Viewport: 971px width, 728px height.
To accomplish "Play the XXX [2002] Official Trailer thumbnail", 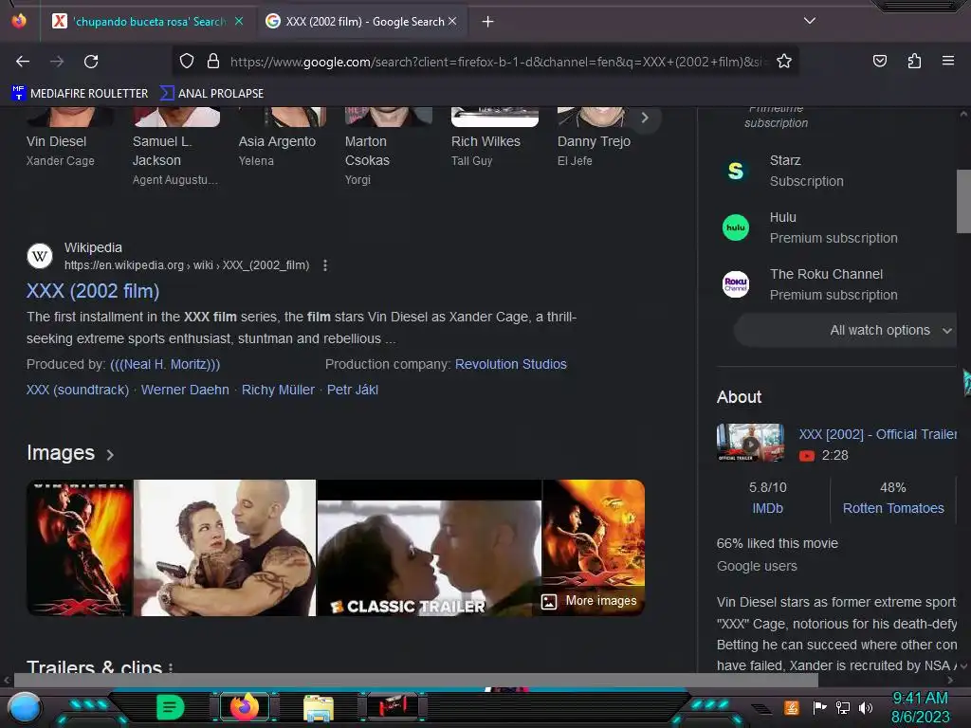I will point(751,443).
